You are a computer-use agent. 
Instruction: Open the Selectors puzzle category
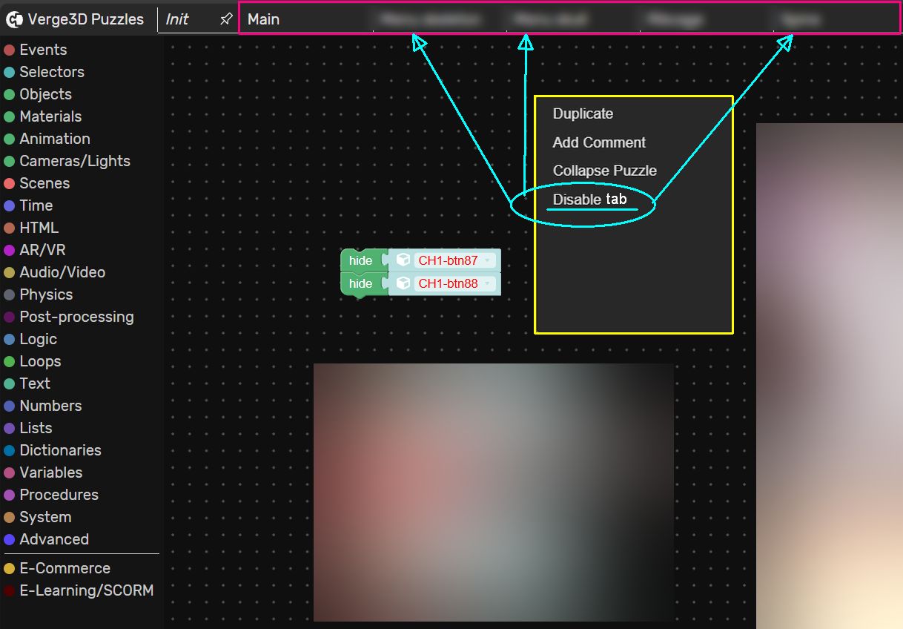point(44,72)
